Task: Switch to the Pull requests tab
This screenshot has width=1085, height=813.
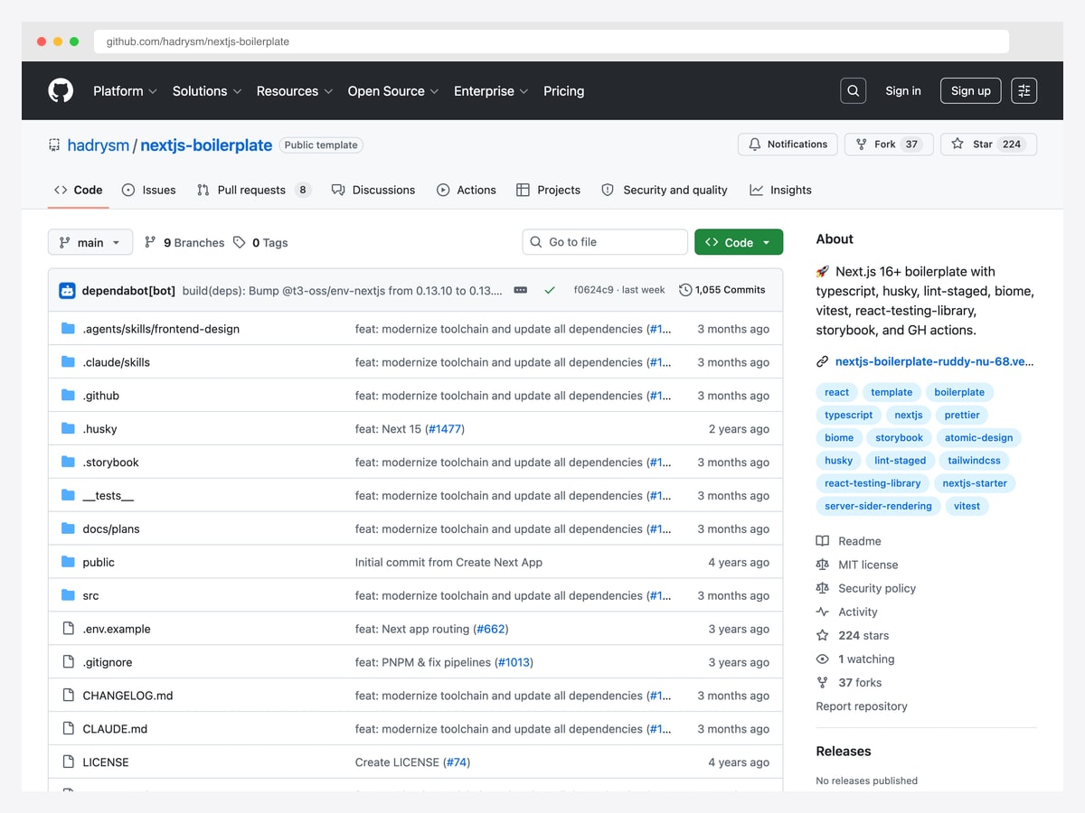Action: coord(254,190)
